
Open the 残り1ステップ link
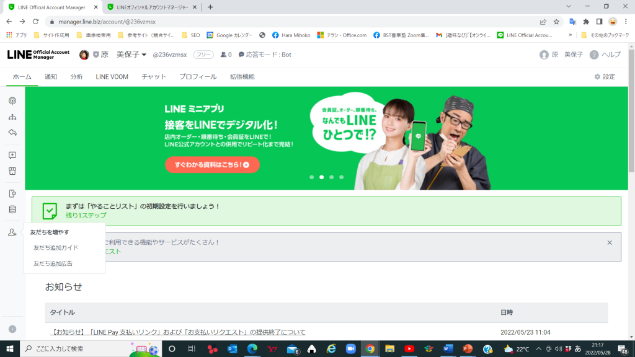point(86,215)
